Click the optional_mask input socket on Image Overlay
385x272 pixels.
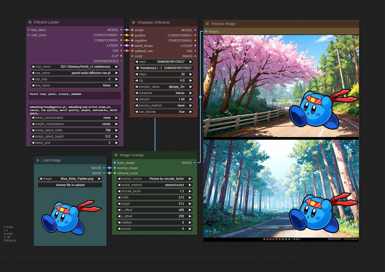pyautogui.click(x=115, y=173)
